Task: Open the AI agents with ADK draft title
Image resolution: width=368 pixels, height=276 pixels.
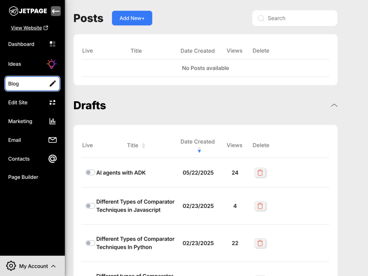Action: tap(121, 173)
